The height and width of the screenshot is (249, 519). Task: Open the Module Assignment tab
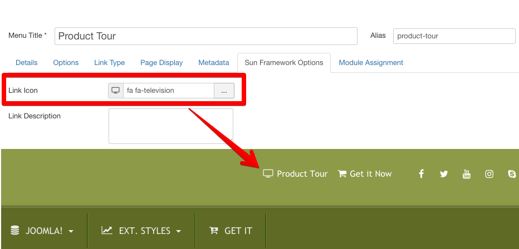click(x=371, y=63)
